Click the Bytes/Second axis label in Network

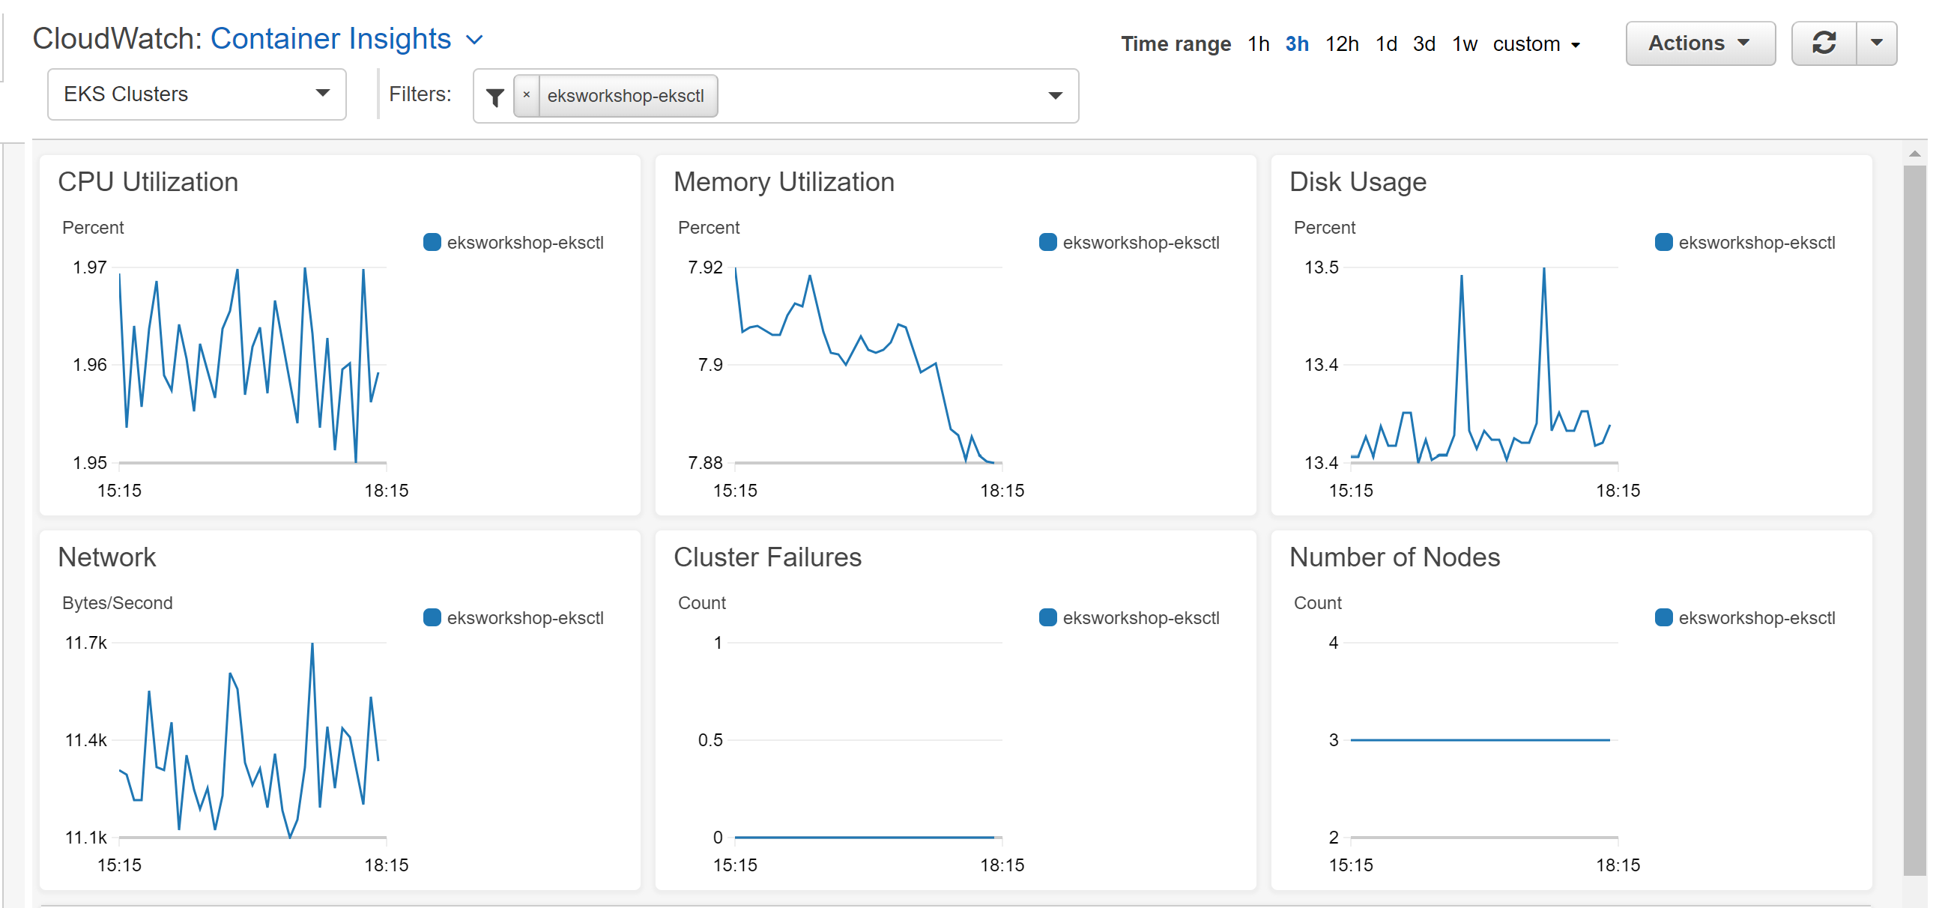(x=117, y=602)
